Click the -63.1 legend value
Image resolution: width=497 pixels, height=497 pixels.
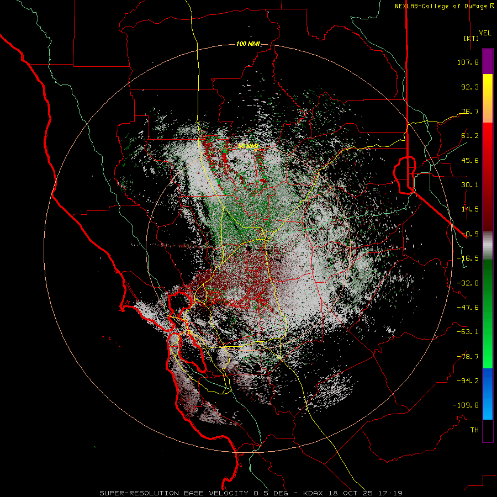(468, 332)
